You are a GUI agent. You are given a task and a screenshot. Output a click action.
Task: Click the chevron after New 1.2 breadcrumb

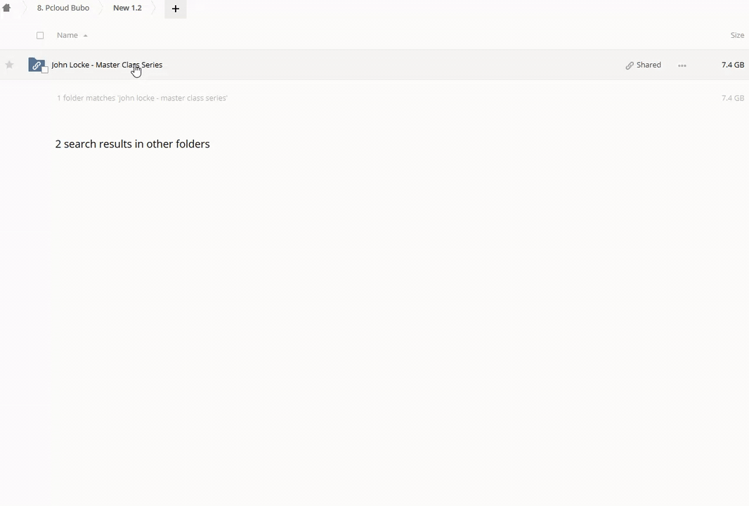pyautogui.click(x=155, y=8)
